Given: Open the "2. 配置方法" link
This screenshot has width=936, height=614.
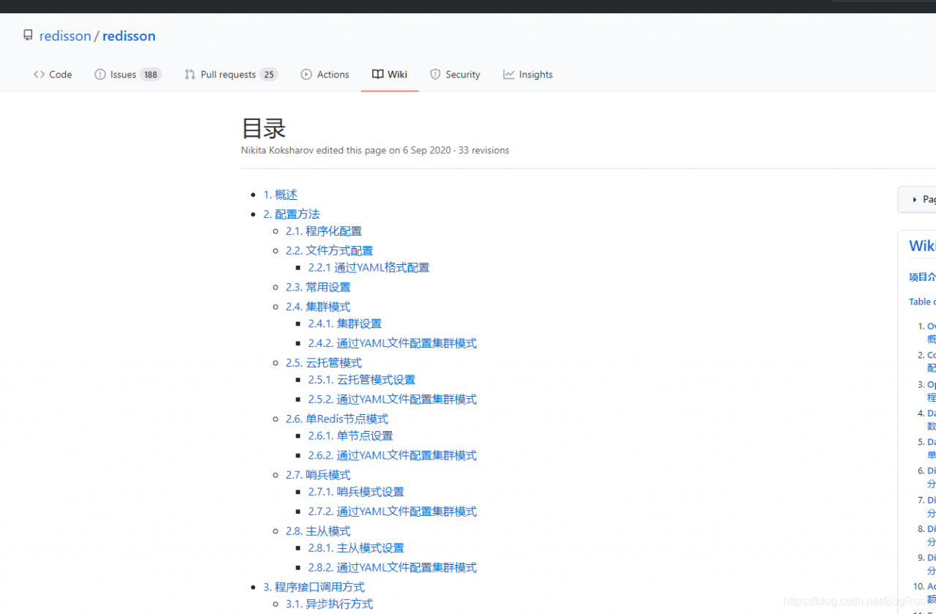Looking at the screenshot, I should pos(291,214).
